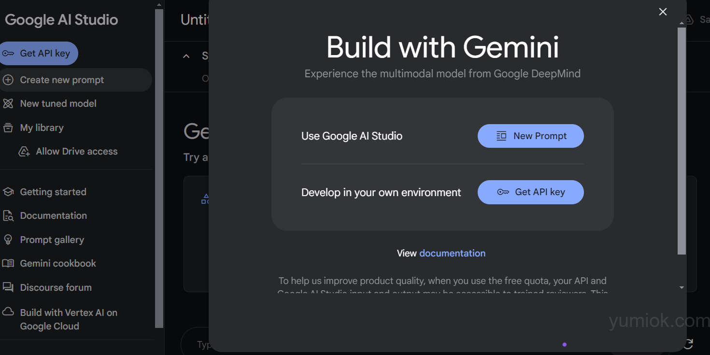Click the Drive icon beside Allow Drive access
The width and height of the screenshot is (710, 355).
[24, 152]
